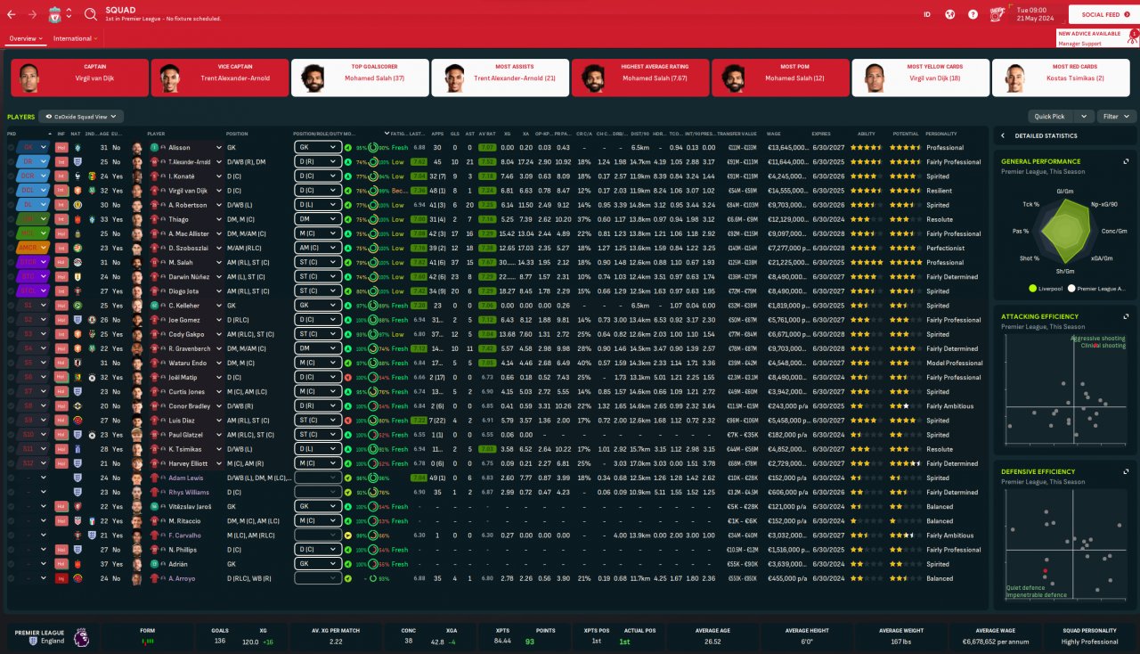Viewport: 1140px width, 654px height.
Task: Open the International tab
Action: click(75, 38)
